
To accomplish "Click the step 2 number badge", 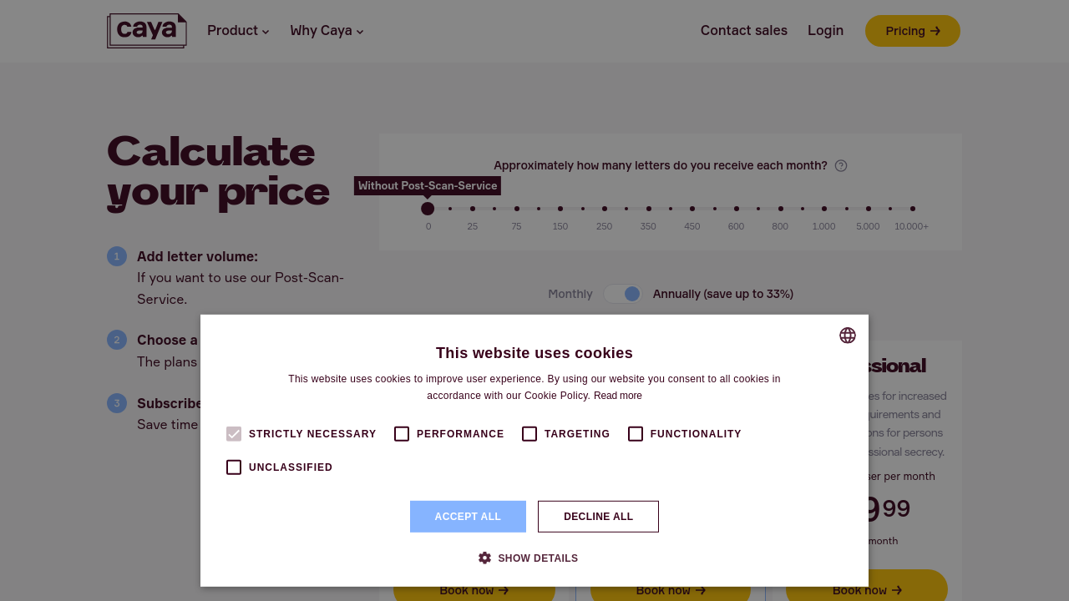I will (117, 340).
